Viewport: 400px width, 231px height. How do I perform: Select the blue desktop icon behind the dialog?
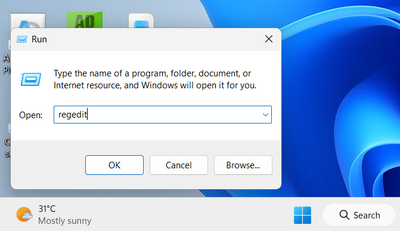point(141,21)
